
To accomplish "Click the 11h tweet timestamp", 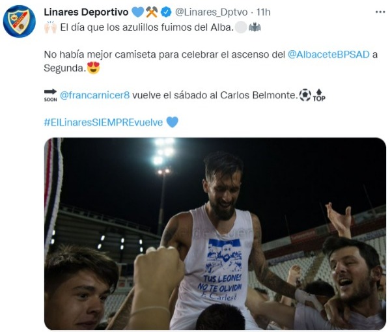I will (264, 12).
